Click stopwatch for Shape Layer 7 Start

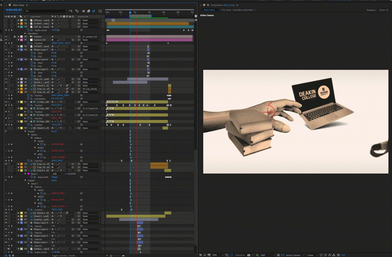click(x=31, y=53)
